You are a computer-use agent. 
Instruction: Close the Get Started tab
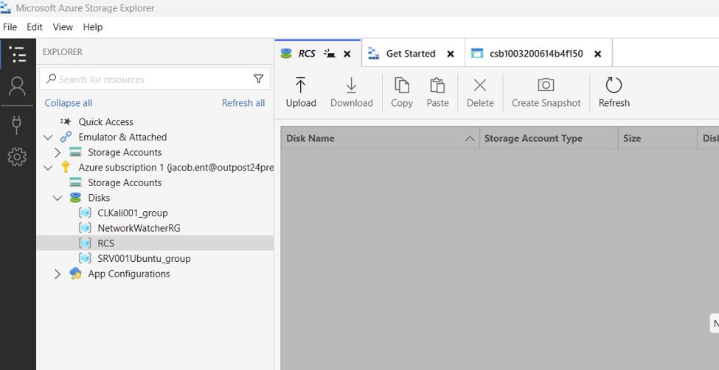[451, 54]
